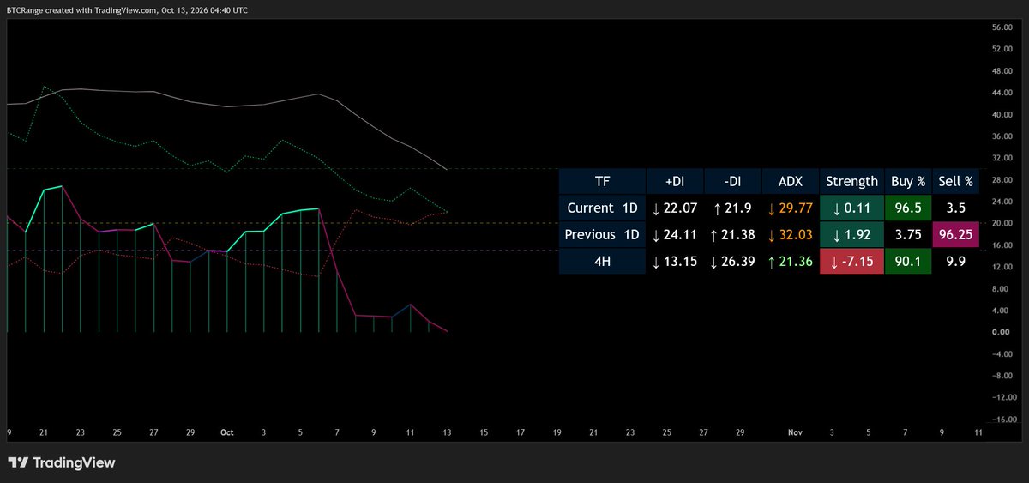Click the Nov label on the time axis
Viewport: 1029px width, 483px height.
point(796,433)
